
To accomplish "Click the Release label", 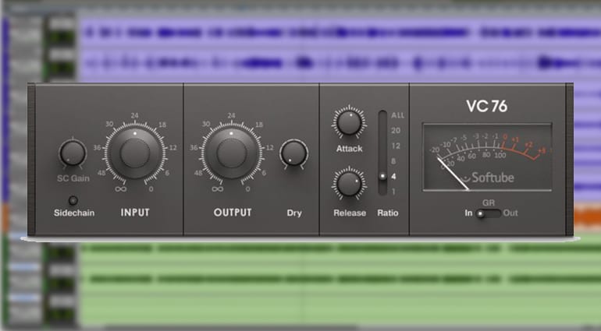I will click(350, 213).
